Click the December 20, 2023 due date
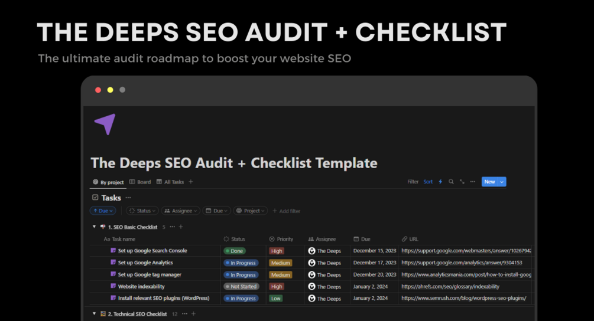594x321 pixels. (375, 275)
